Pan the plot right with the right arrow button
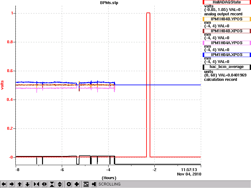This screenshot has width=251, height=188. pos(12,184)
